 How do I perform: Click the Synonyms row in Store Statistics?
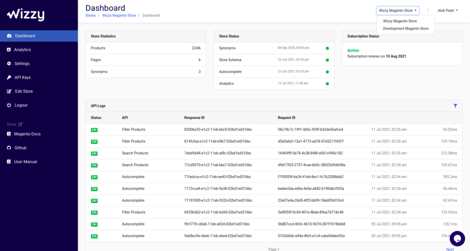click(x=145, y=72)
